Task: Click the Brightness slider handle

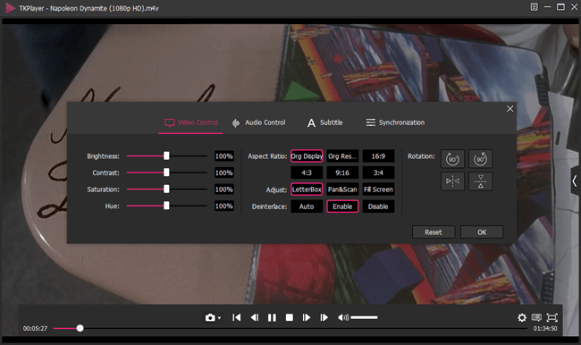Action: point(166,156)
